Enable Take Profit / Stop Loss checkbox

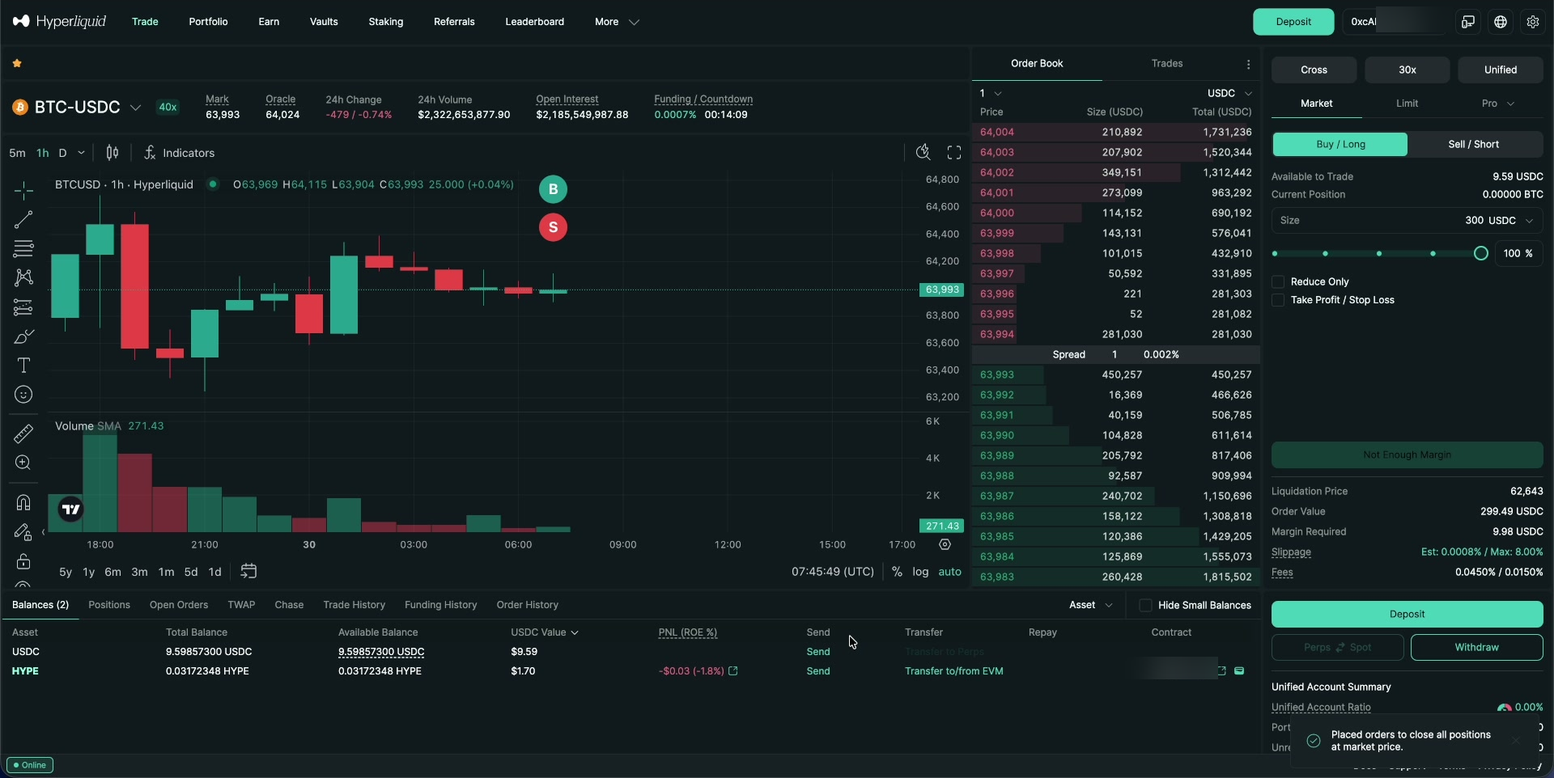(x=1278, y=300)
